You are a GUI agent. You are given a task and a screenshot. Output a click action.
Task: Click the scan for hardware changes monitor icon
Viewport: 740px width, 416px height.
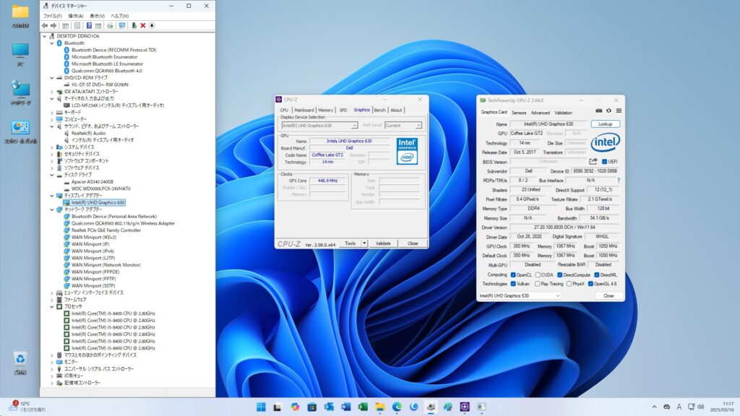click(122, 25)
